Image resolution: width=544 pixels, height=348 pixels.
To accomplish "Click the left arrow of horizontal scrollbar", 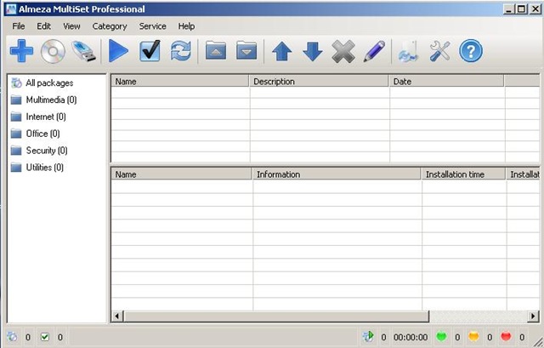I will pos(117,316).
